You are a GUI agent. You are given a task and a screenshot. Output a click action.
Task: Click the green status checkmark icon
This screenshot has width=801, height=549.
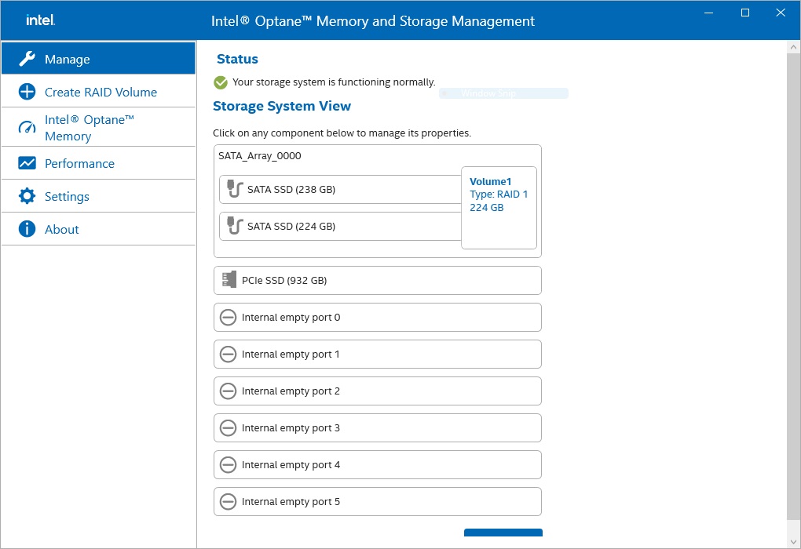pos(221,82)
